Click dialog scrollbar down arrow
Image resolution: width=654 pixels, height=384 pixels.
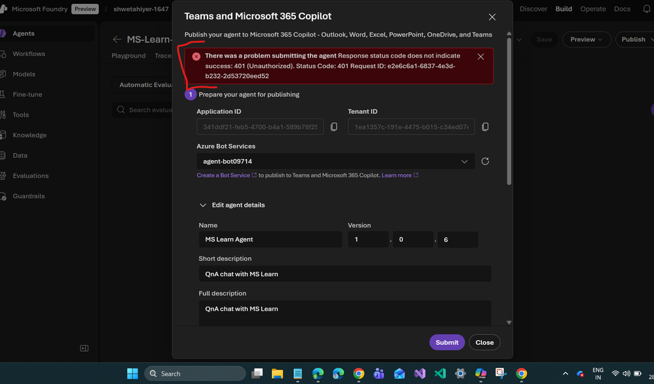click(x=509, y=323)
